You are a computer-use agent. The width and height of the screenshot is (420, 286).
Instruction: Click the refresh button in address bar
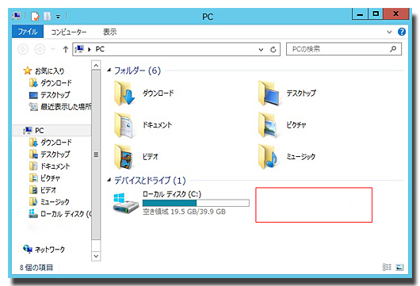[273, 49]
